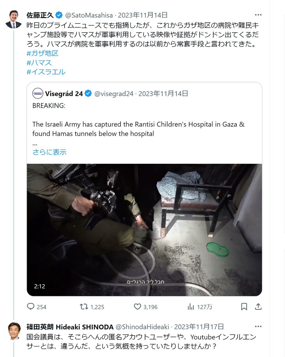Bookmark the 佐藤正久 tweet
Viewport: 285px width, 357px height.
244,307
